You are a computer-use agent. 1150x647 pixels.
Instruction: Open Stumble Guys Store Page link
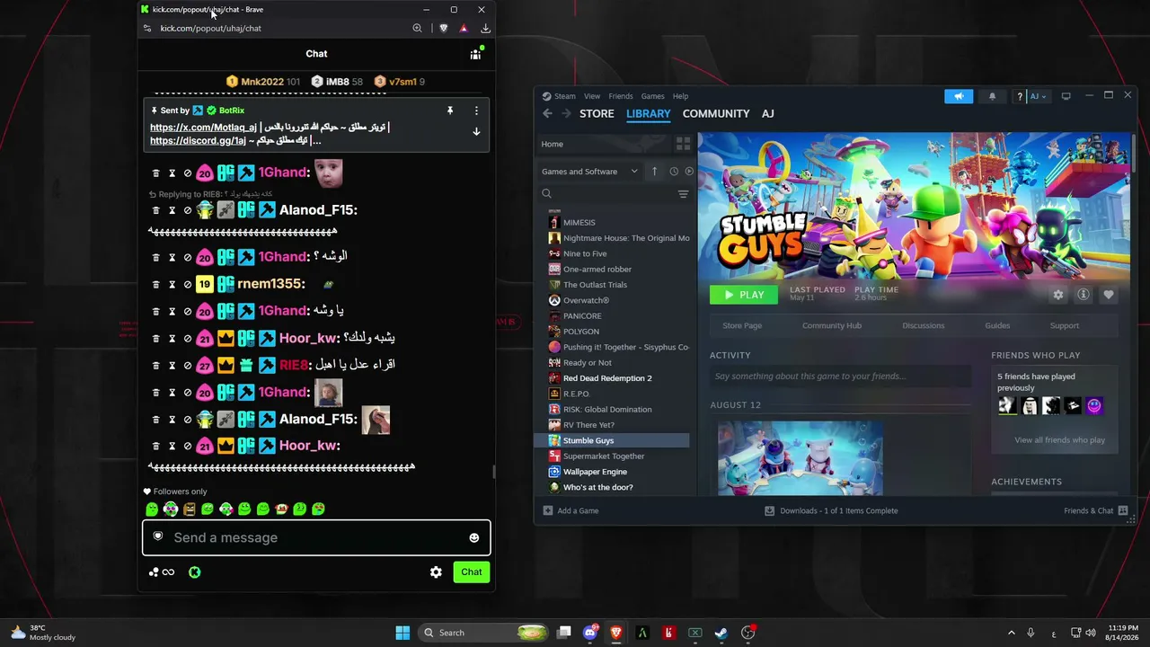pyautogui.click(x=742, y=326)
